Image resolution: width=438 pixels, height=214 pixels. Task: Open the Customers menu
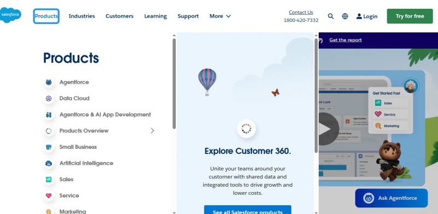pyautogui.click(x=119, y=16)
